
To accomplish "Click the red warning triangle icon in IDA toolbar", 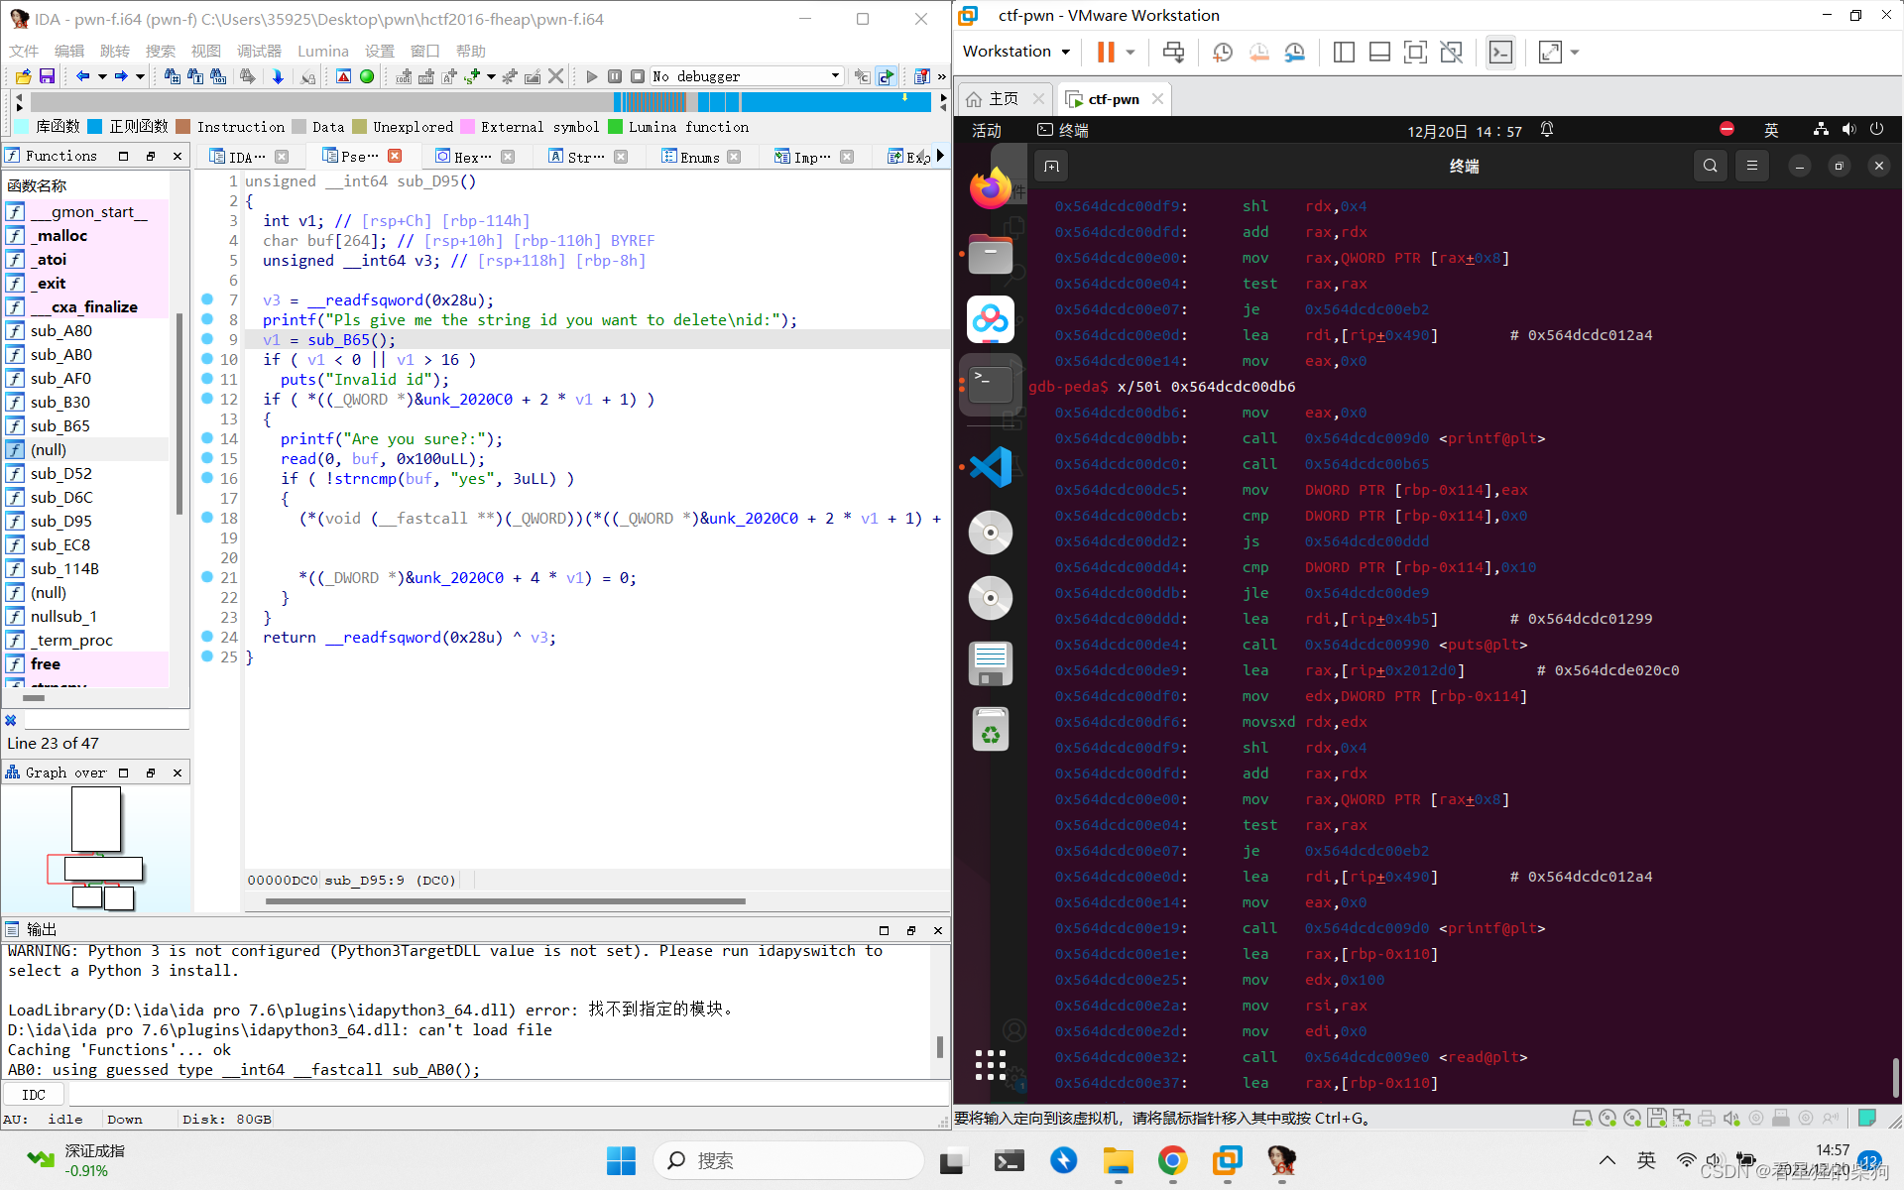I will click(x=343, y=76).
